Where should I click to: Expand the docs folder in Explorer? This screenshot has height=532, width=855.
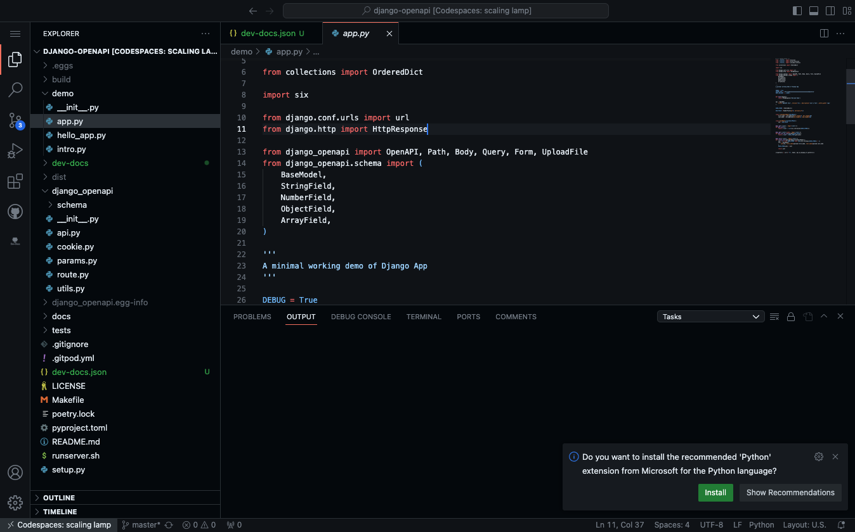click(x=61, y=316)
